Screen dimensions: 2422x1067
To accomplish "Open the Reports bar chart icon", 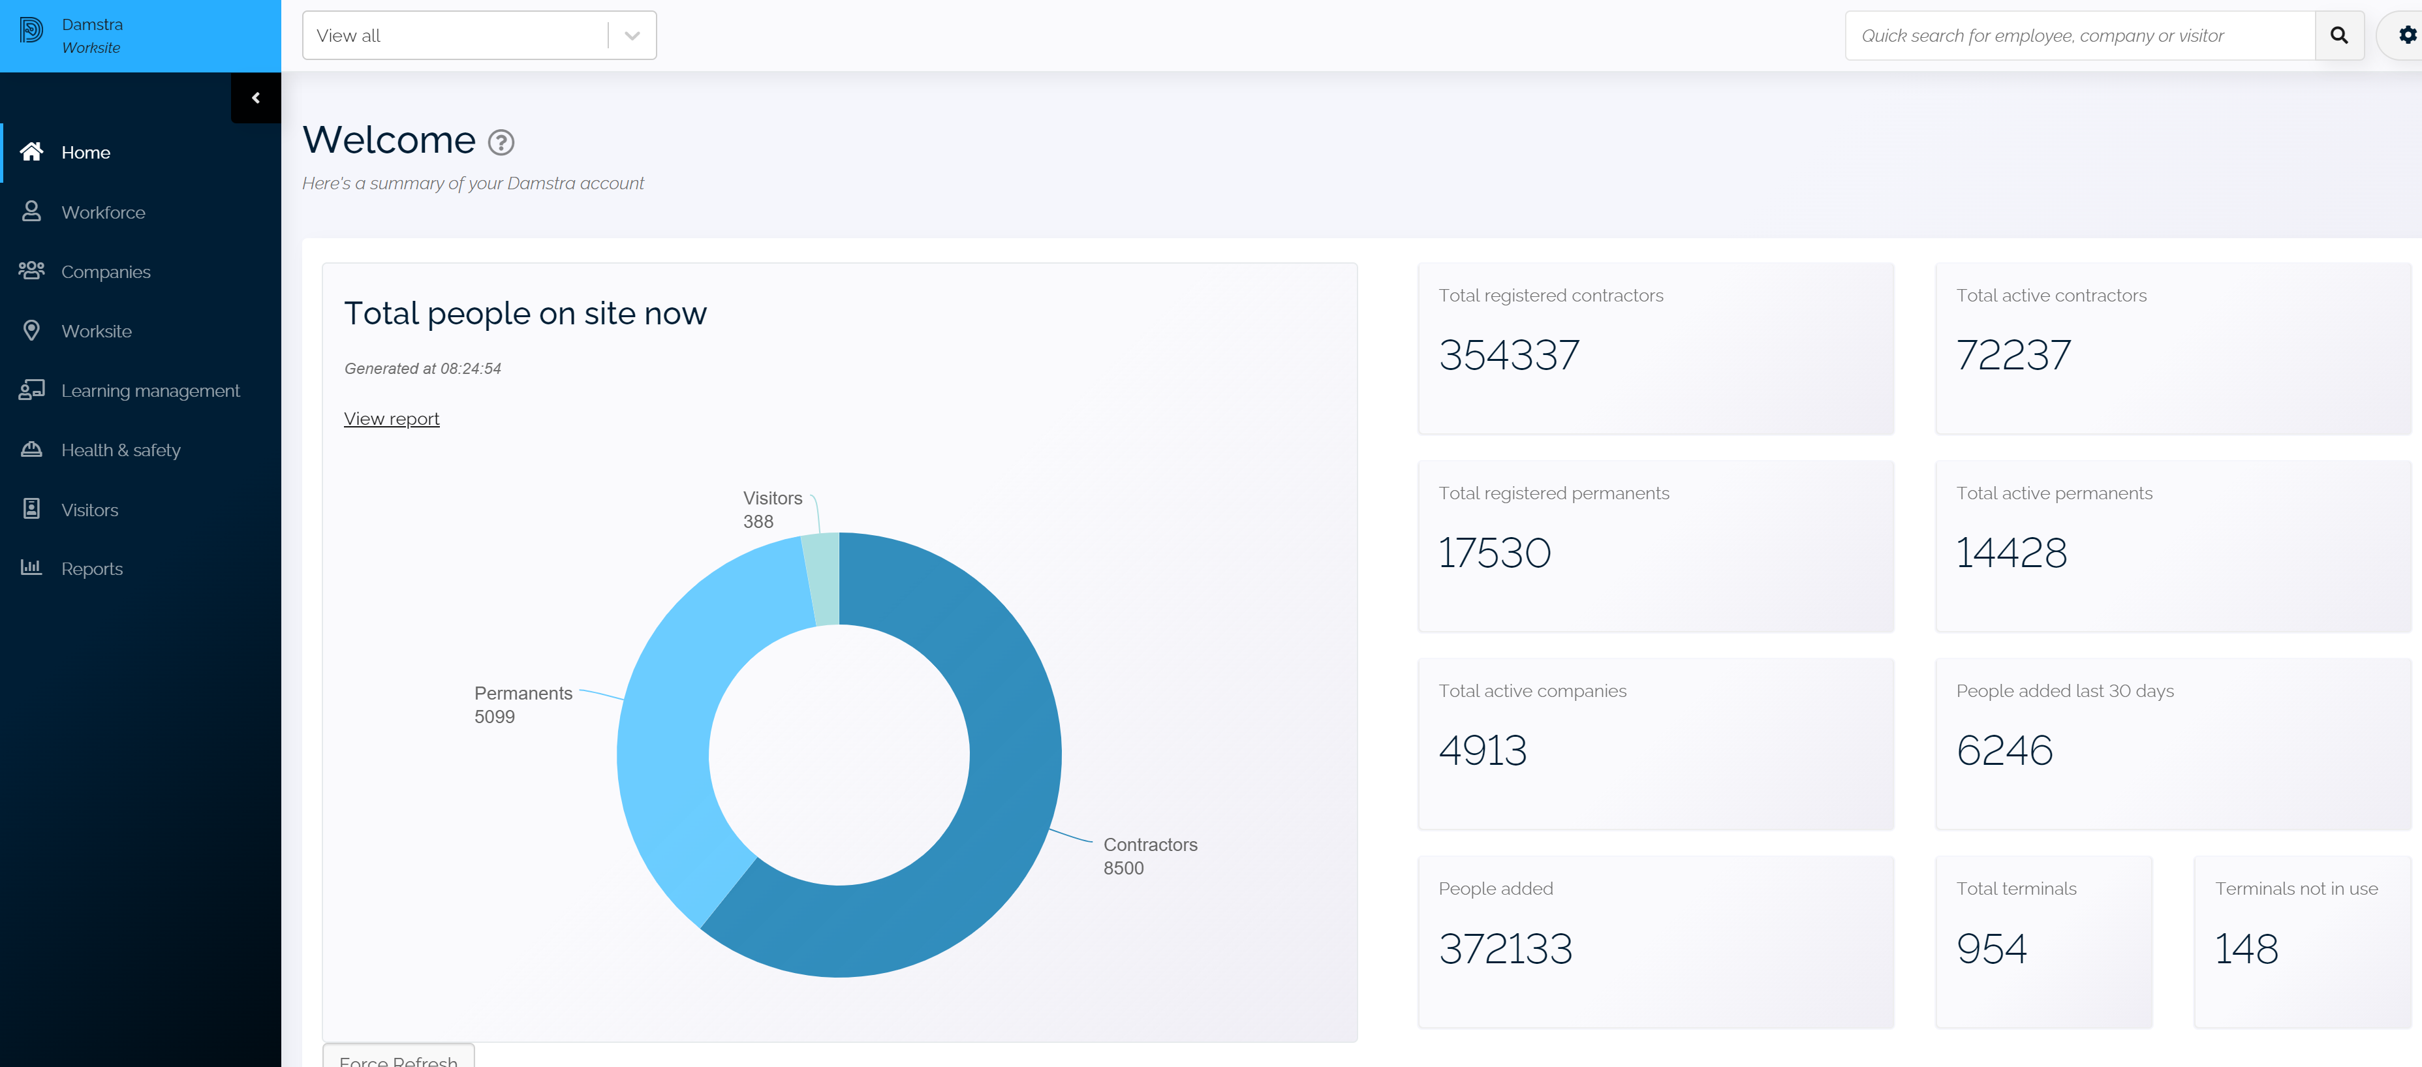I will (x=31, y=568).
